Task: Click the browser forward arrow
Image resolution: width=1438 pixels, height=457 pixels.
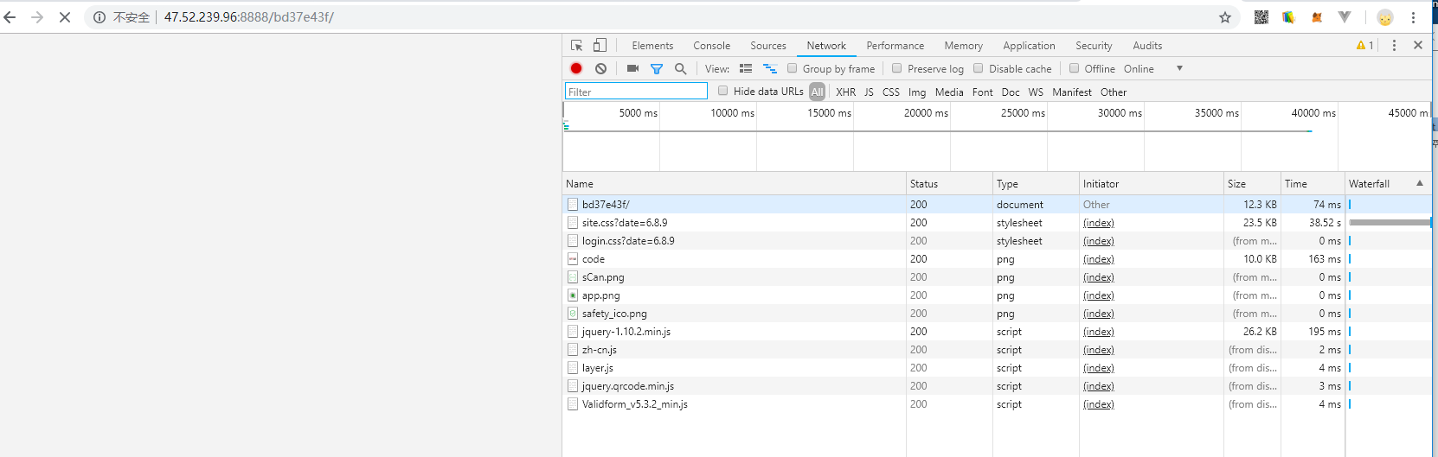Action: point(37,17)
